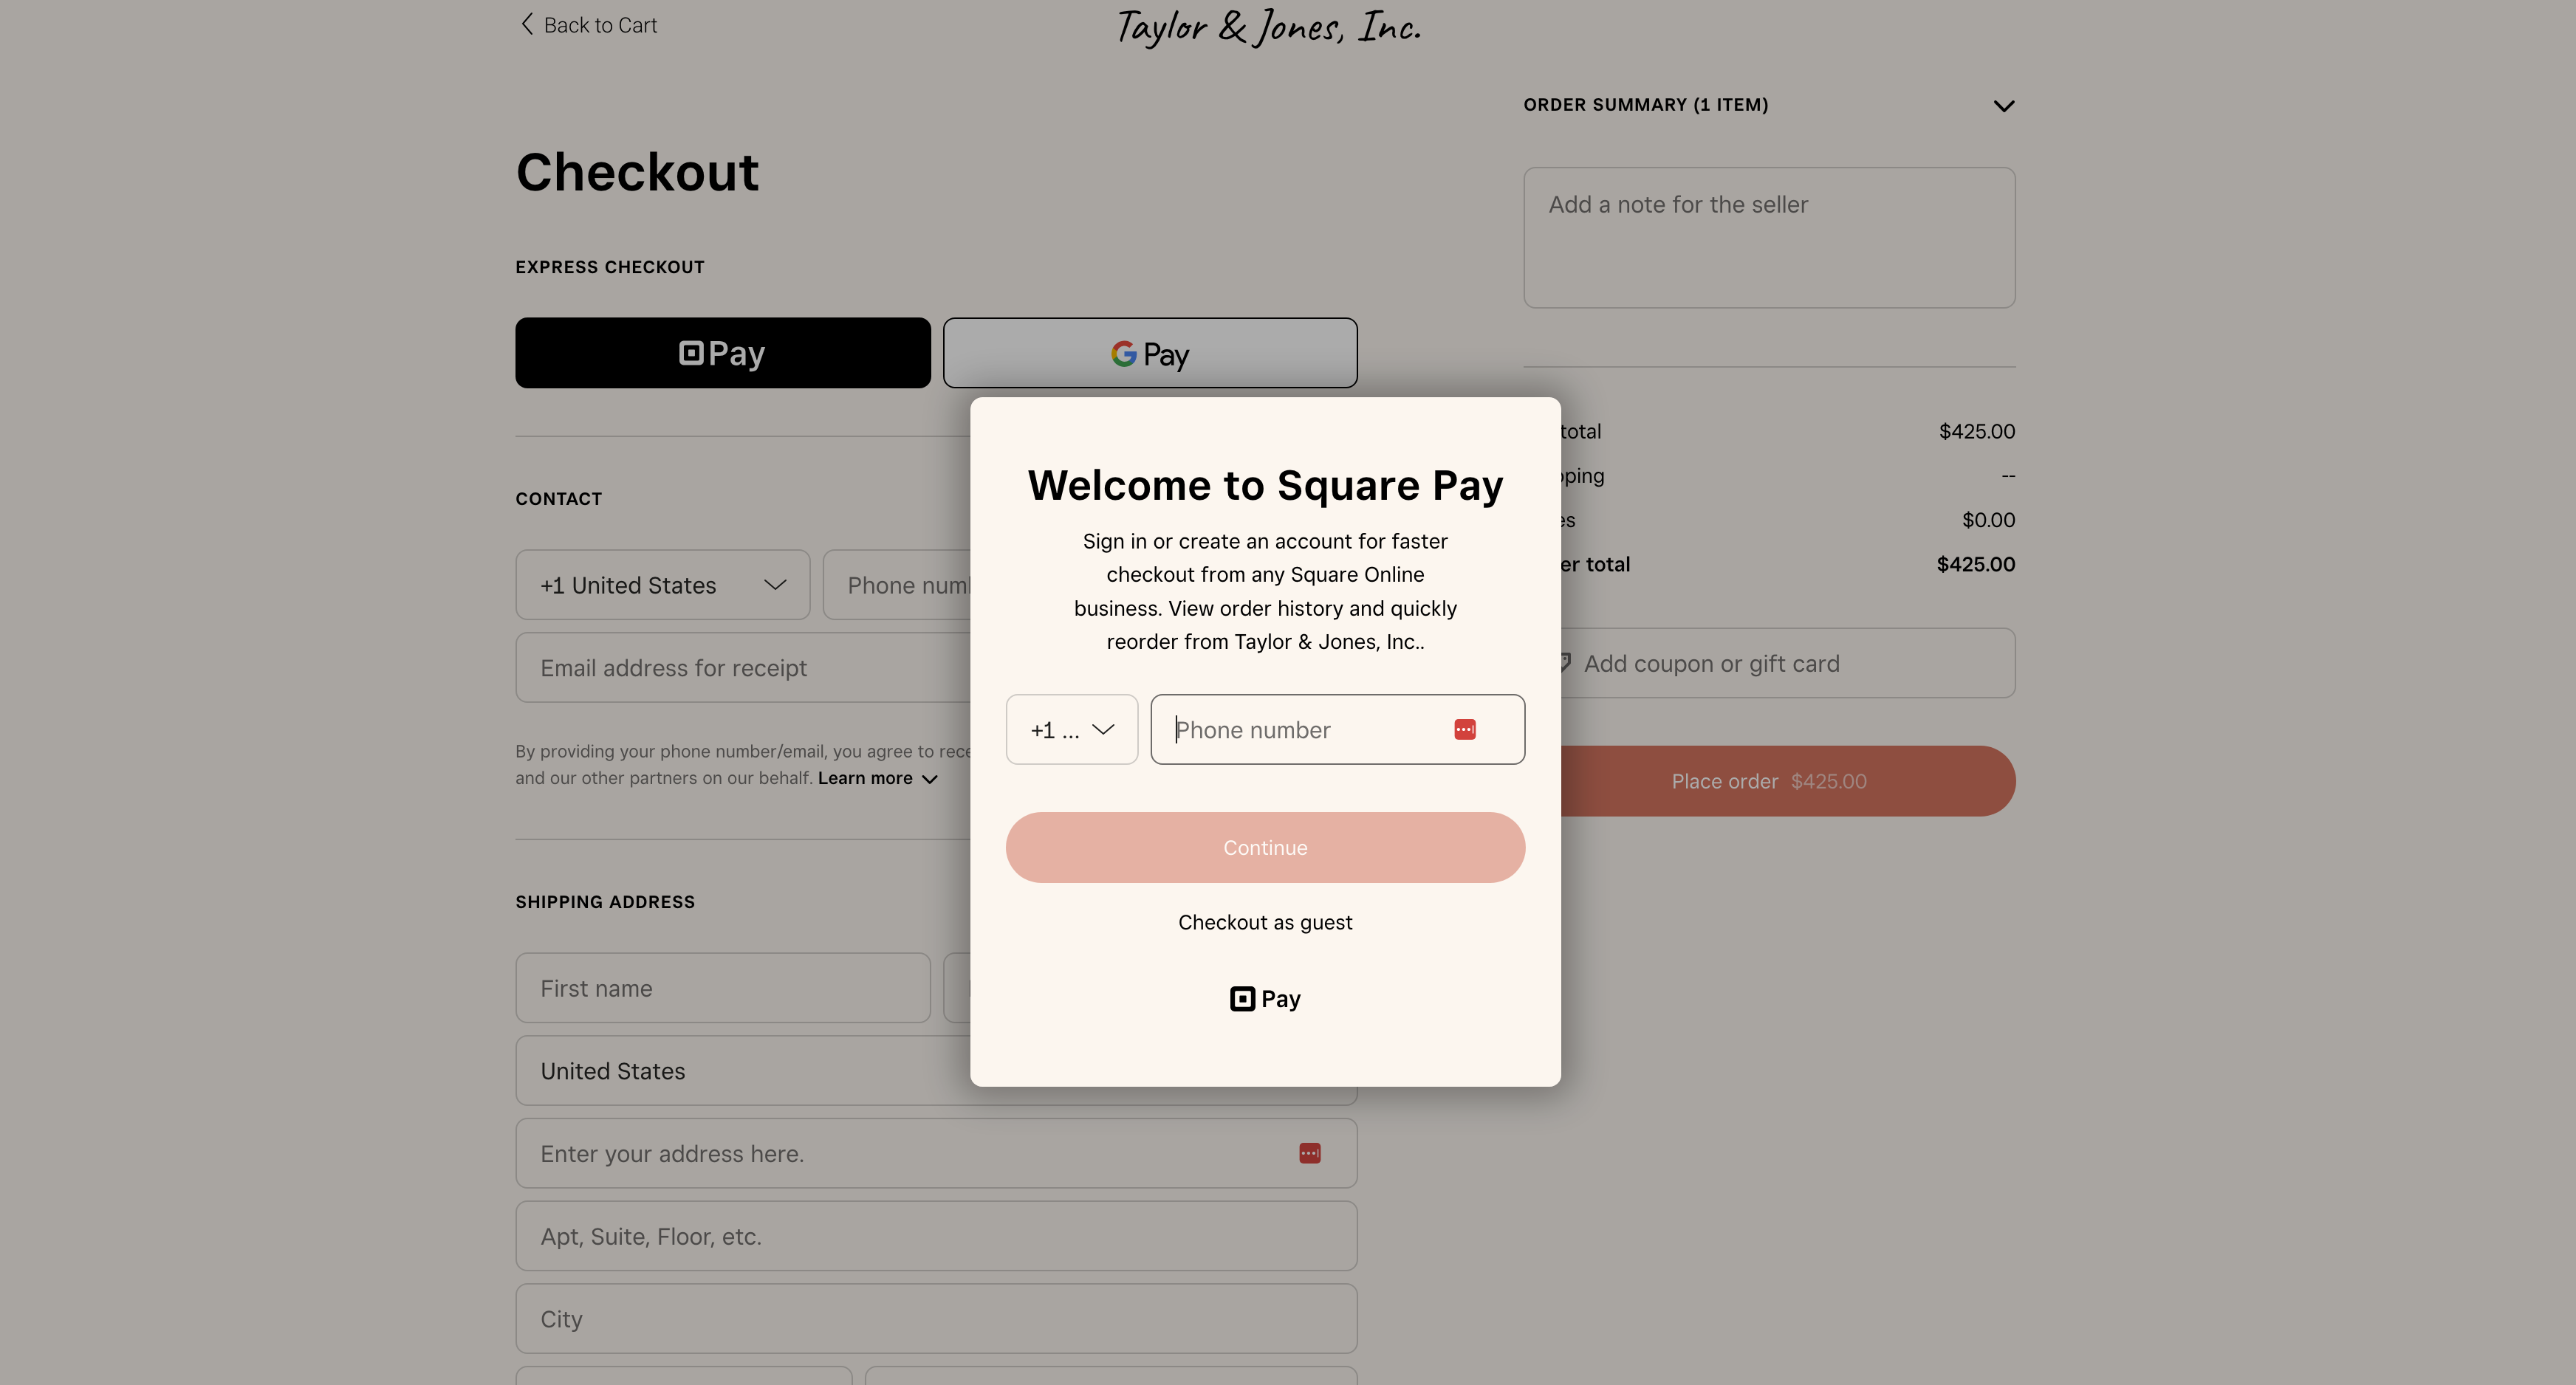Viewport: 2576px width, 1385px height.
Task: Click the Add a note for the seller box
Action: tap(1768, 237)
